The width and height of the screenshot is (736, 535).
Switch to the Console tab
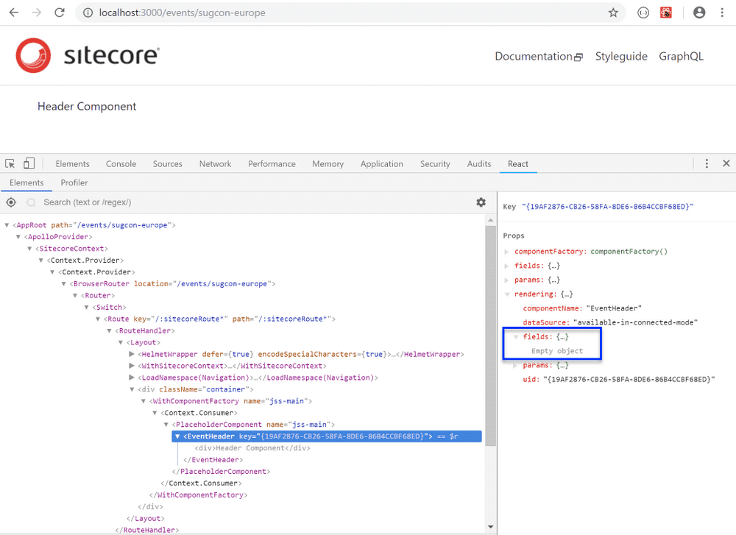(x=121, y=164)
